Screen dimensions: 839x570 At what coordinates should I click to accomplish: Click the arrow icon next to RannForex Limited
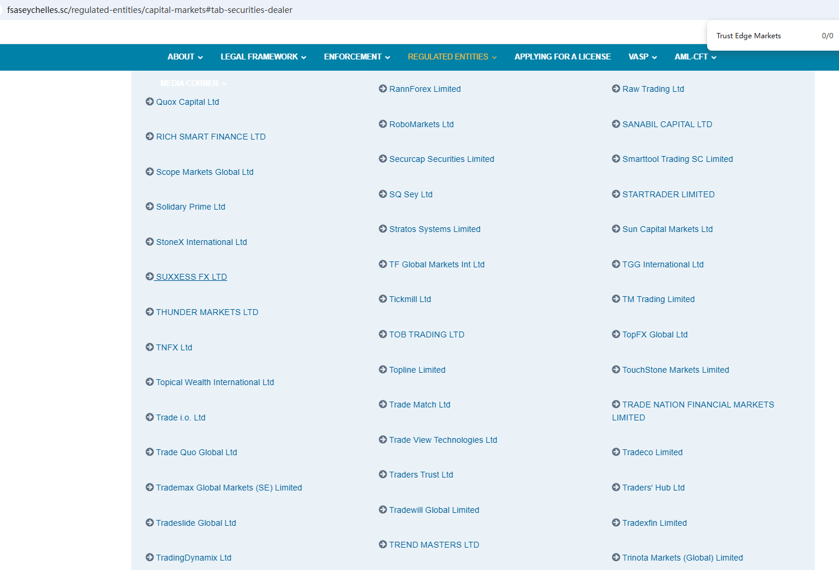[x=383, y=89]
